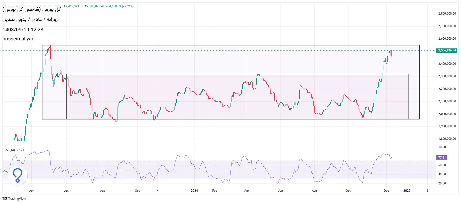Click the 1,800,000.00 price axis label
461x203 pixels.
pyautogui.click(x=447, y=139)
